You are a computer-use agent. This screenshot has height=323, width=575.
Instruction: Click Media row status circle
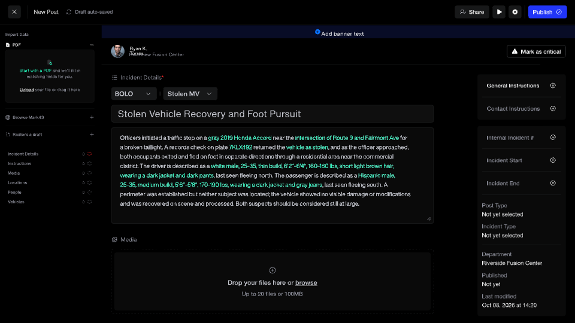click(x=89, y=173)
